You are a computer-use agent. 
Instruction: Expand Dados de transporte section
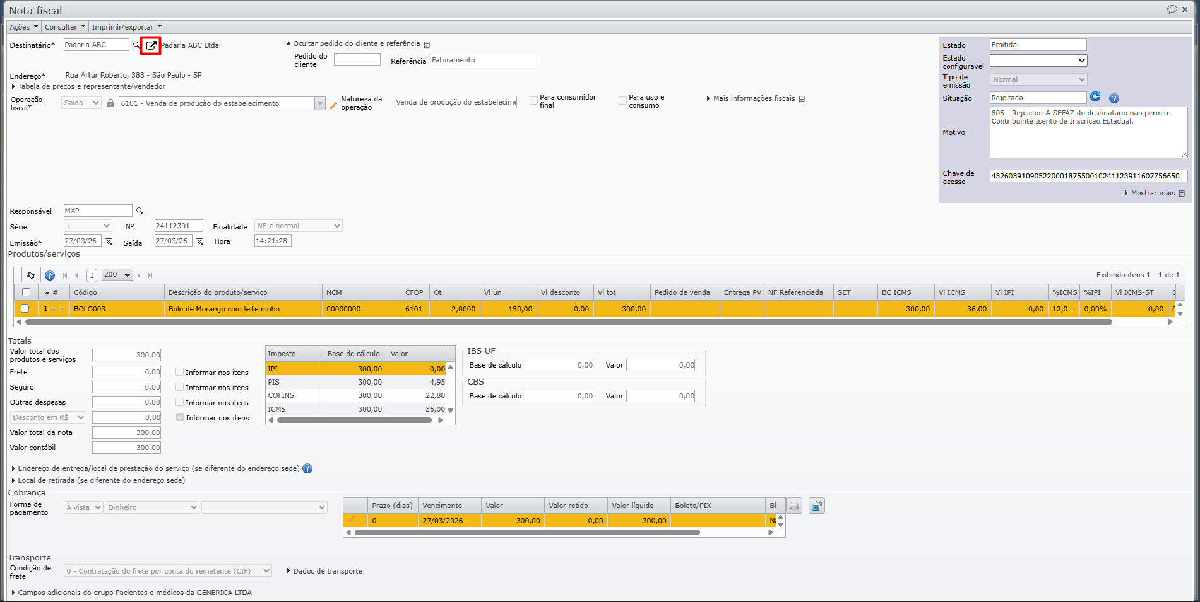click(327, 571)
